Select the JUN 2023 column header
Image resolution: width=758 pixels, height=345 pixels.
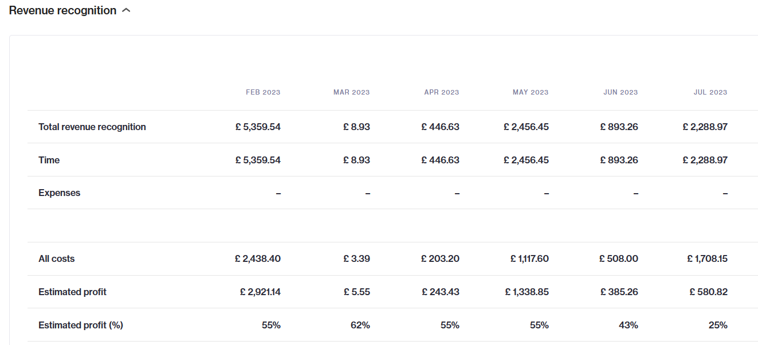[620, 92]
